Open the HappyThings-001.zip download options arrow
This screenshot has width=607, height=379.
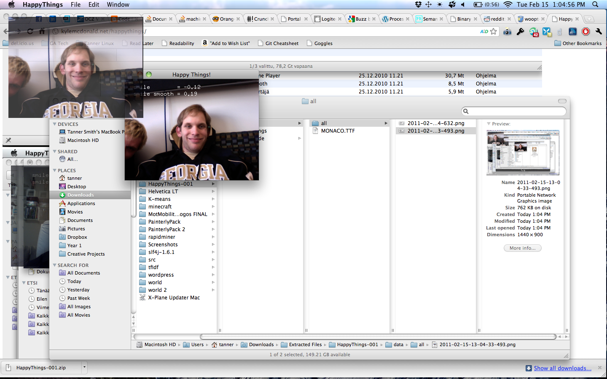[84, 367]
